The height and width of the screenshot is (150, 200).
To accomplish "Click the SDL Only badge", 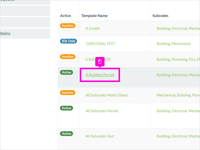I will 69,41.
